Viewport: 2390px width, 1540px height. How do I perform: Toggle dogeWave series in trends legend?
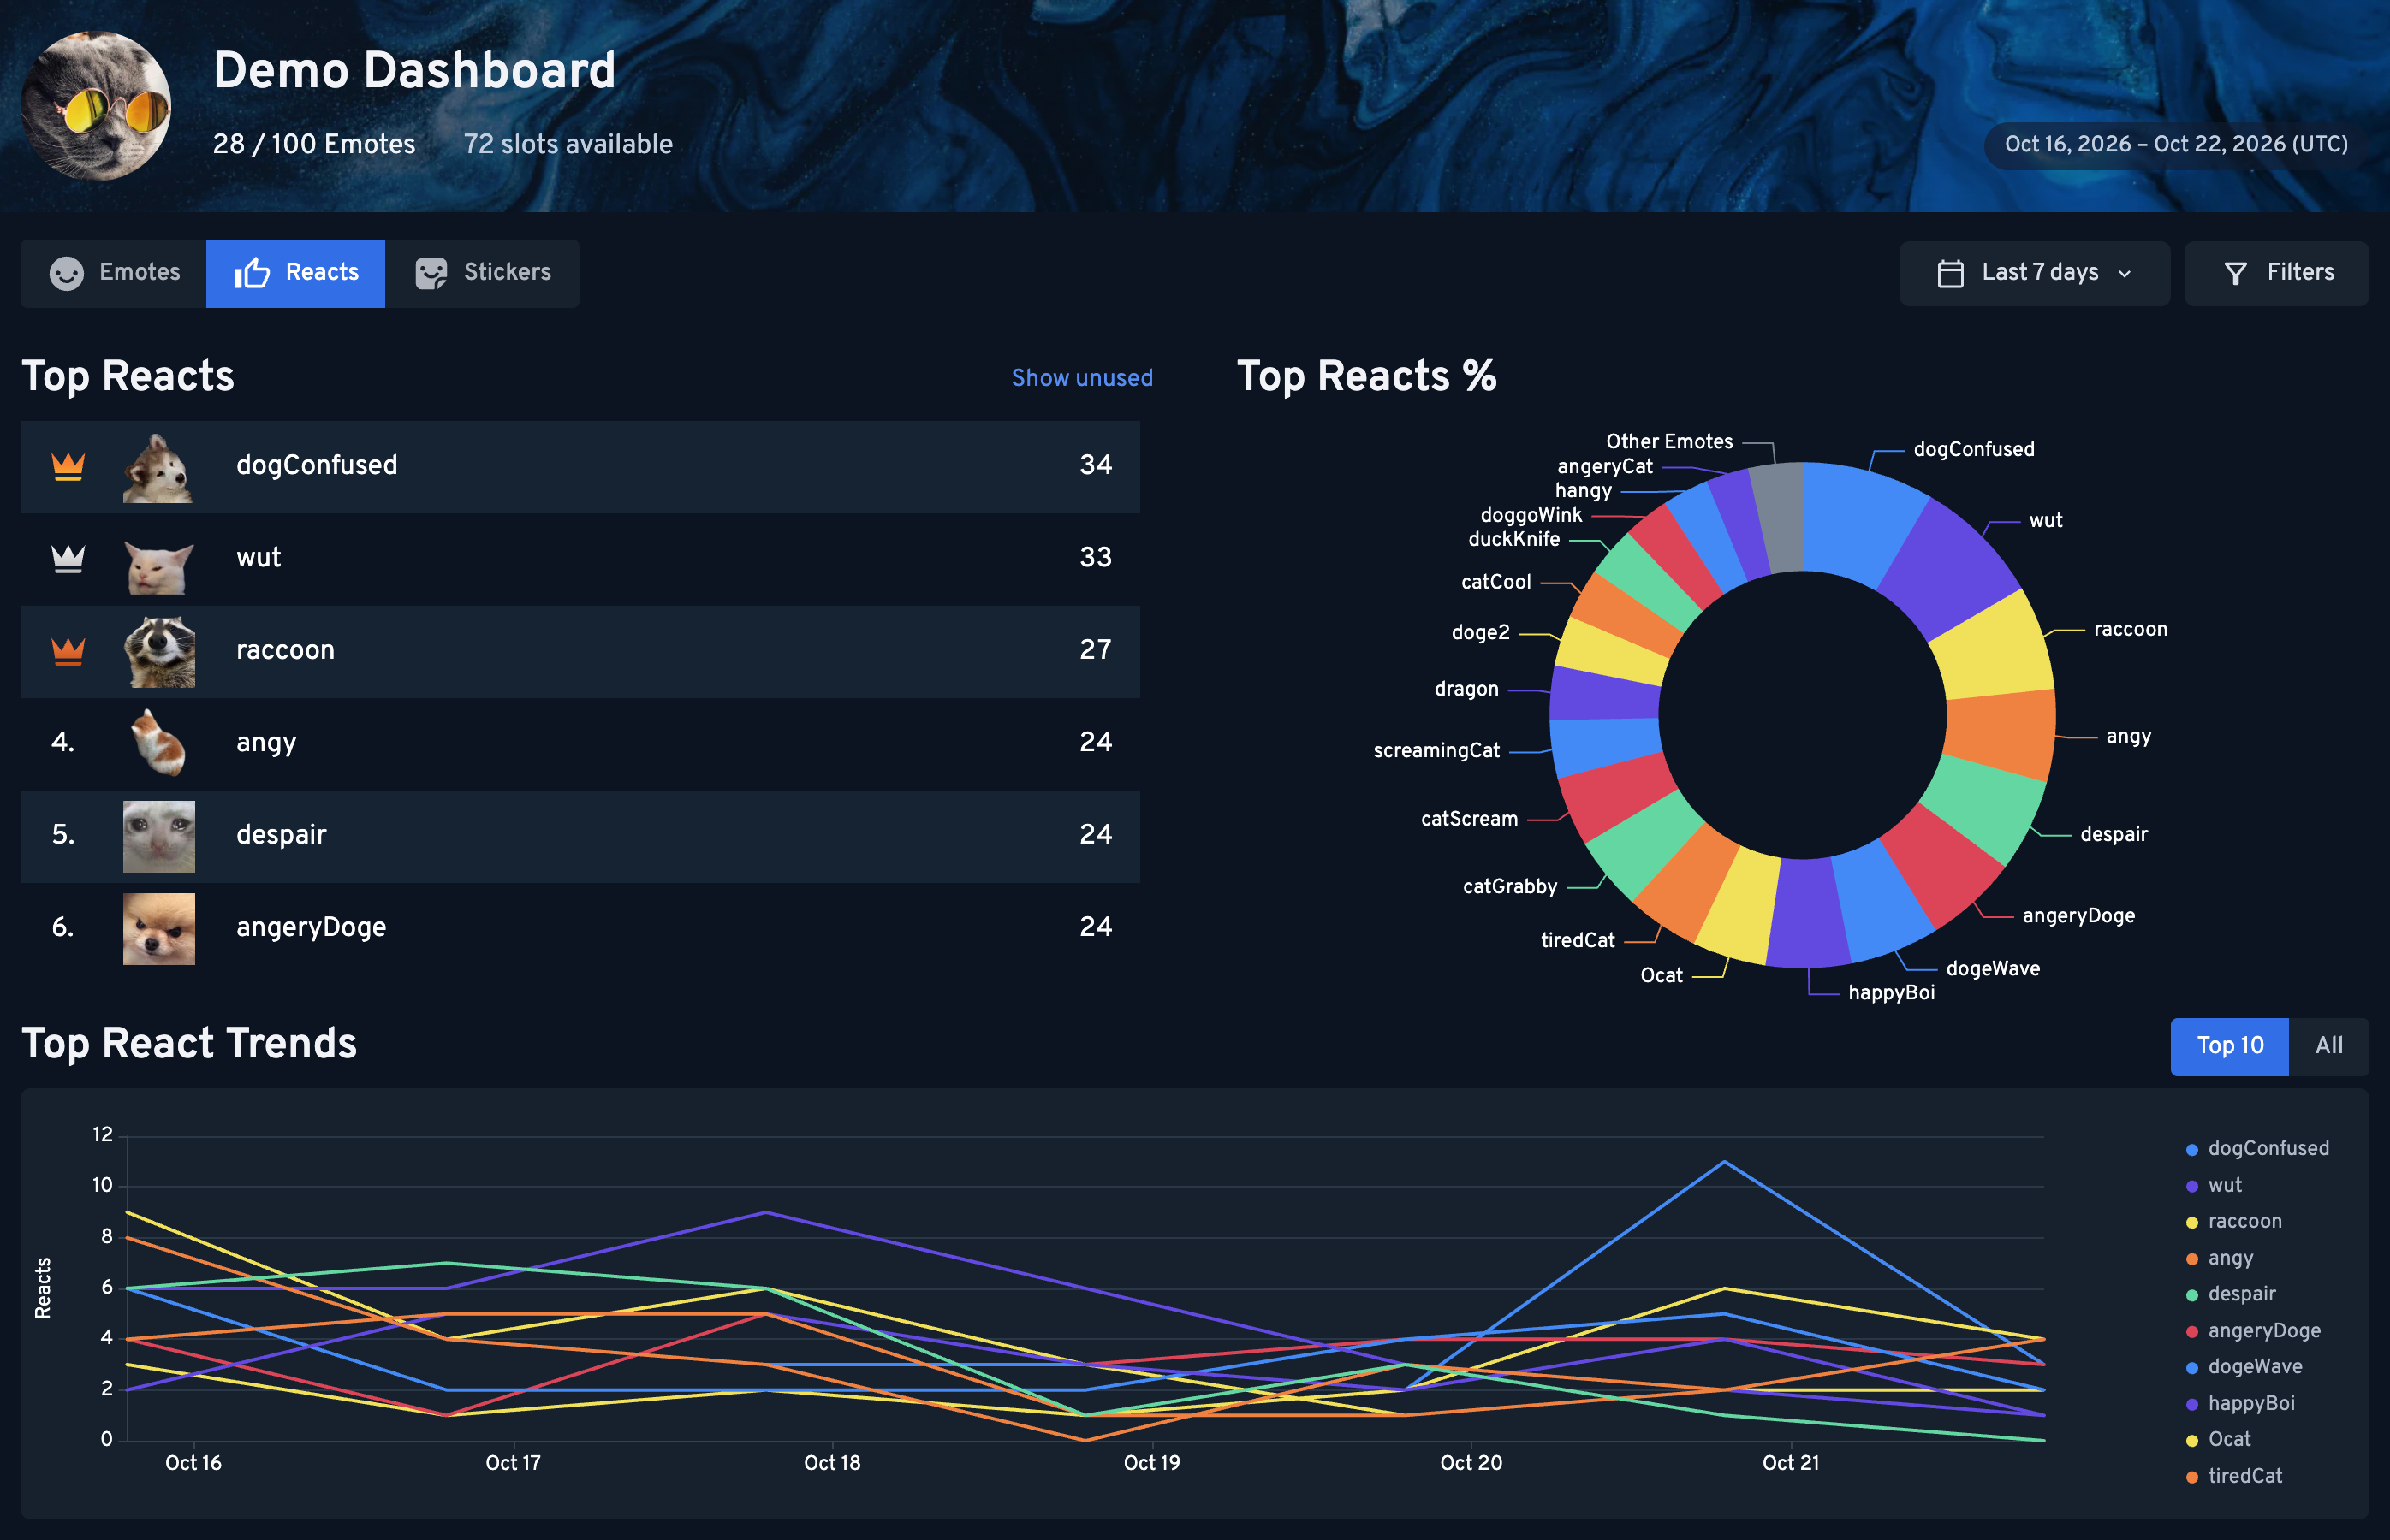[x=2243, y=1367]
